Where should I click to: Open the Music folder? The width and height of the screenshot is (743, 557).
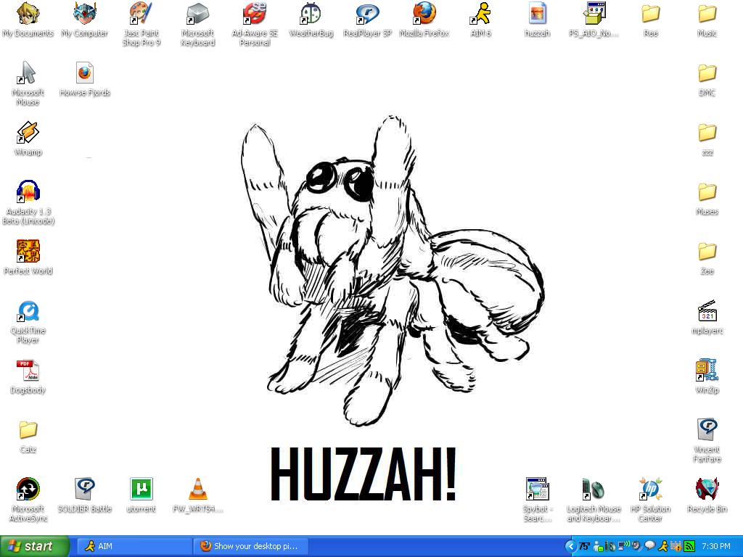(707, 14)
